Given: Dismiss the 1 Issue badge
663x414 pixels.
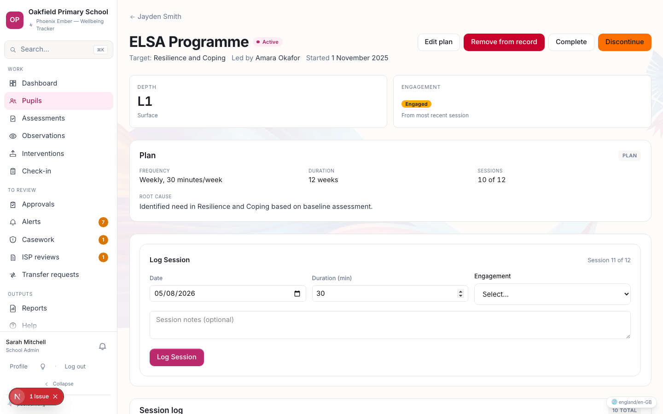Looking at the screenshot, I should 55,397.
